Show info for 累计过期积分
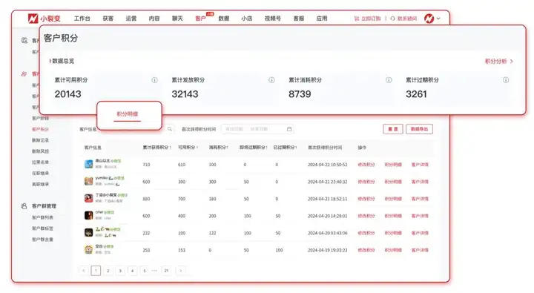Screen dimensions: 534x293 [506, 80]
